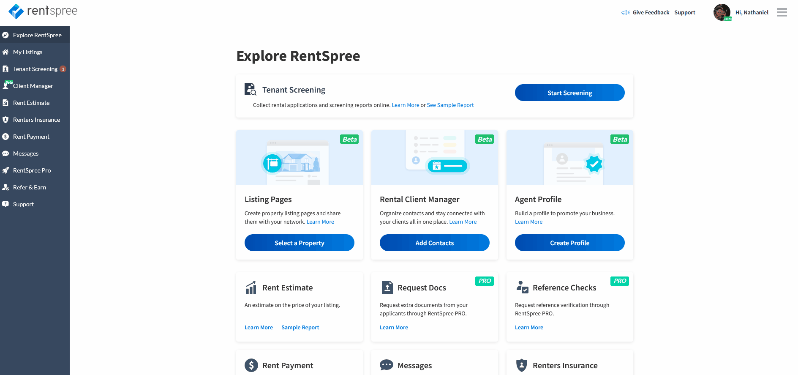This screenshot has height=375, width=798.
Task: Click the Select a Property button
Action: tap(299, 243)
